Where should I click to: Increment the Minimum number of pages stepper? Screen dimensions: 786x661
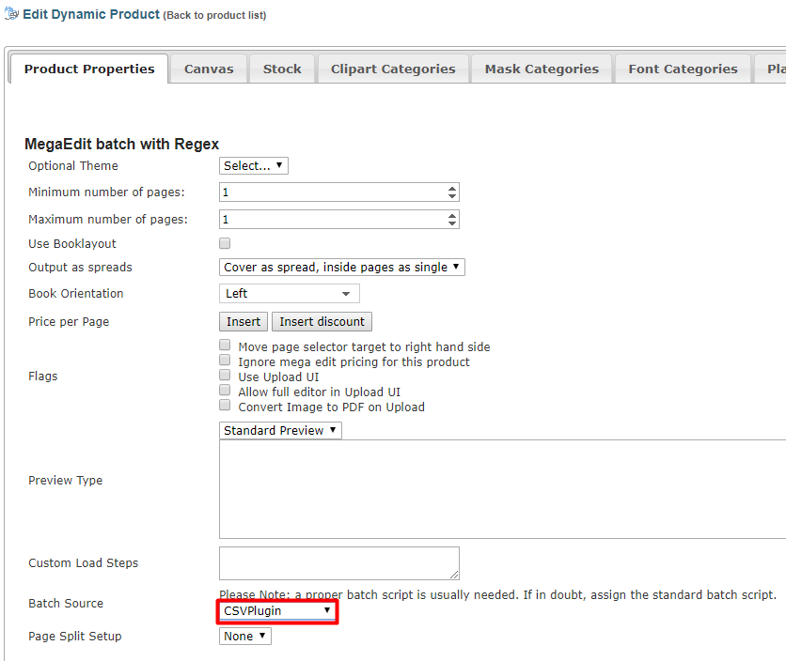click(454, 188)
